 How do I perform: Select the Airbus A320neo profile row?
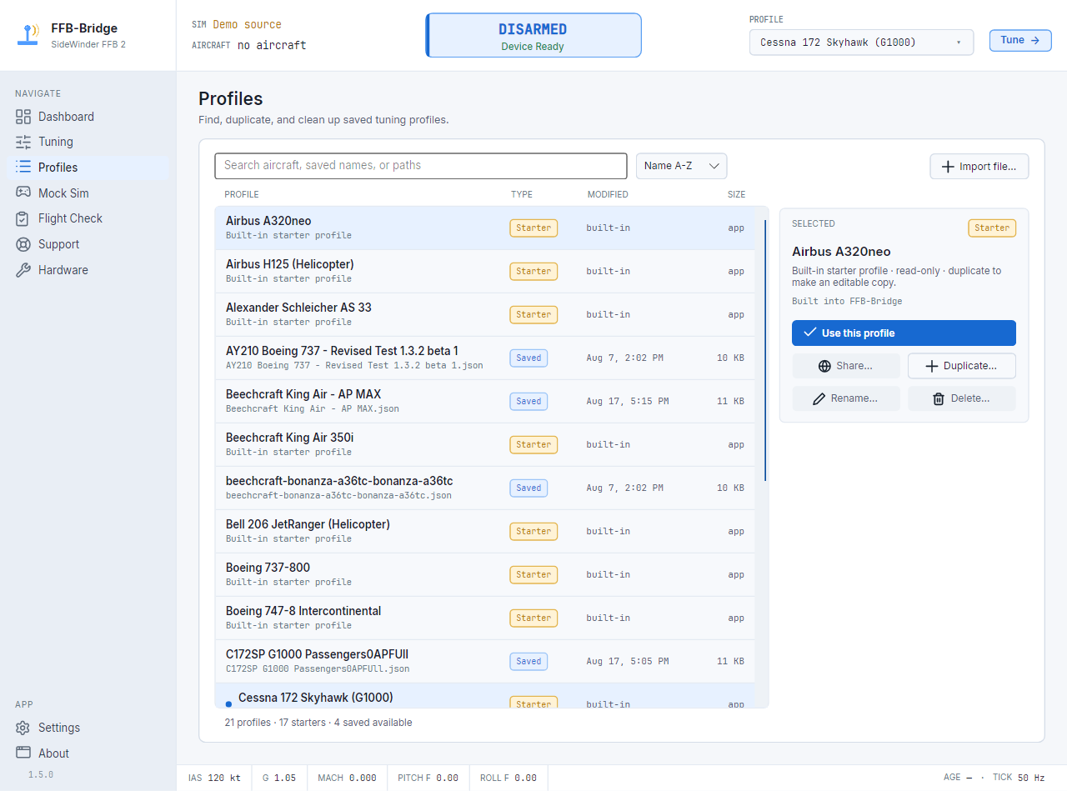click(485, 228)
